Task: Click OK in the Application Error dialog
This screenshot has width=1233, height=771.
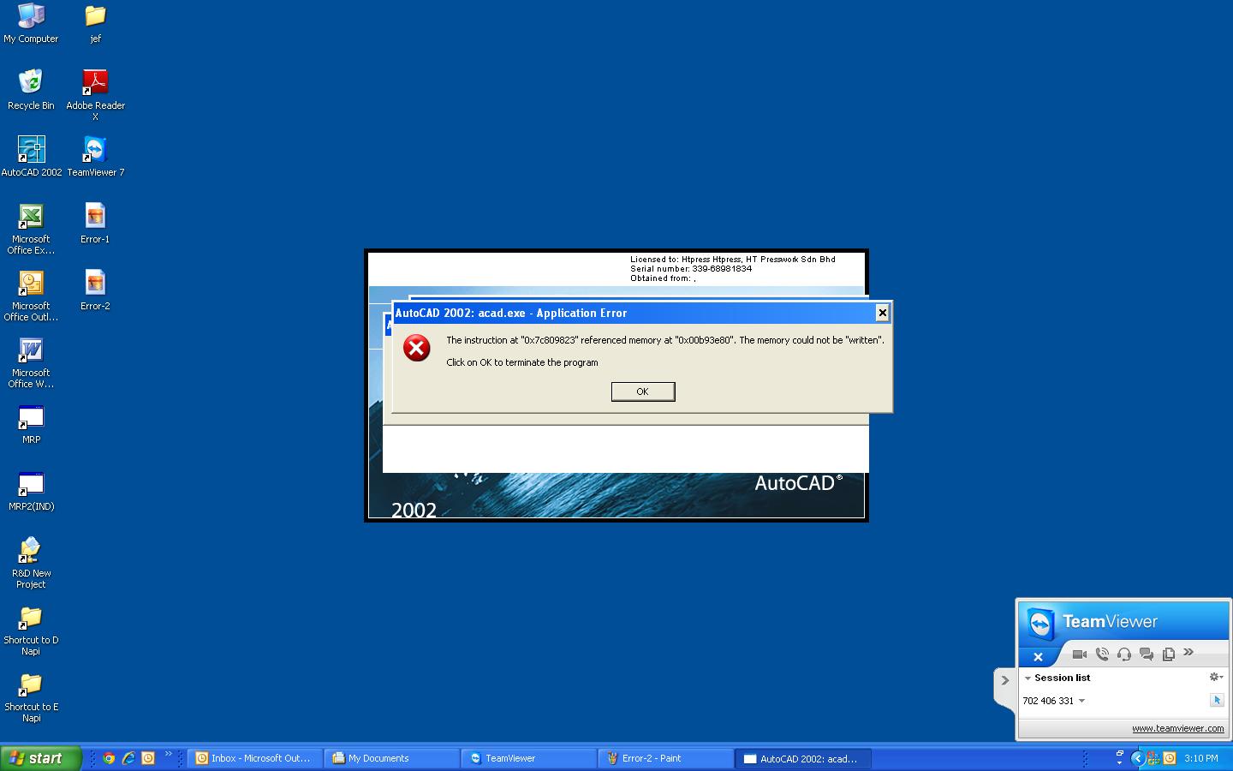Action: click(643, 391)
